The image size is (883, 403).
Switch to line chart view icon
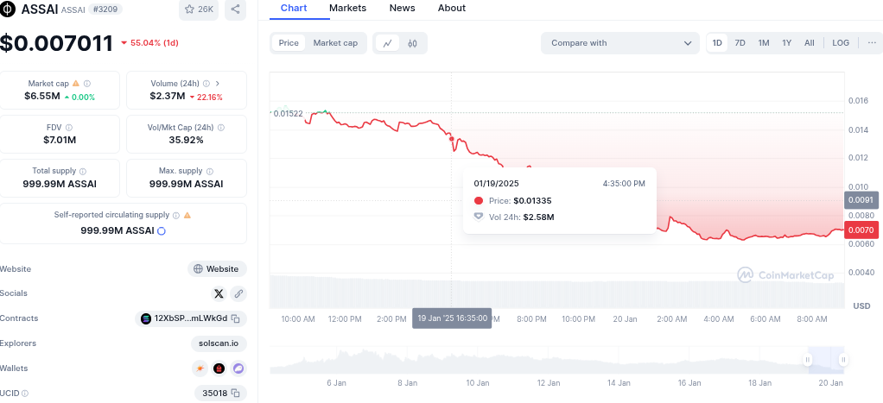pyautogui.click(x=387, y=43)
